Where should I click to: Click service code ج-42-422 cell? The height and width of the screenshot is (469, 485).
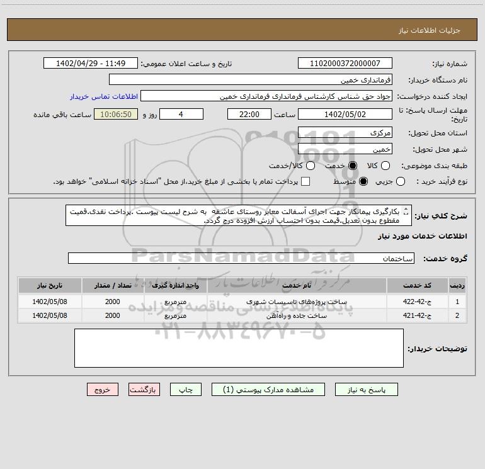tap(417, 302)
